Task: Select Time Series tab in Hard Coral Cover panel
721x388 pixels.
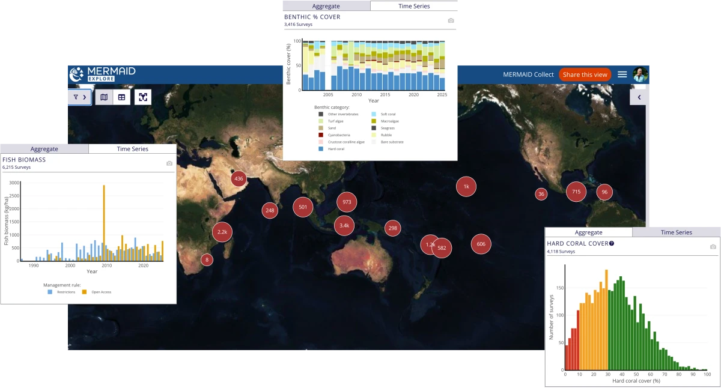Action: click(x=677, y=232)
